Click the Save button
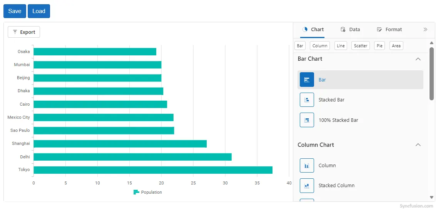Screen dimensions: 438x211 pyautogui.click(x=15, y=11)
